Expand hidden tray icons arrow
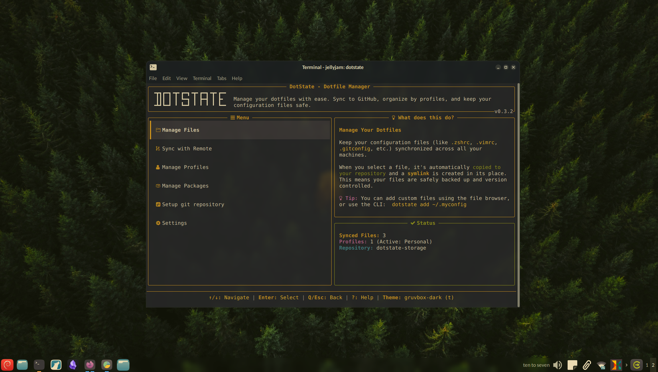Screen dimensions: 658x372 click(x=626, y=365)
